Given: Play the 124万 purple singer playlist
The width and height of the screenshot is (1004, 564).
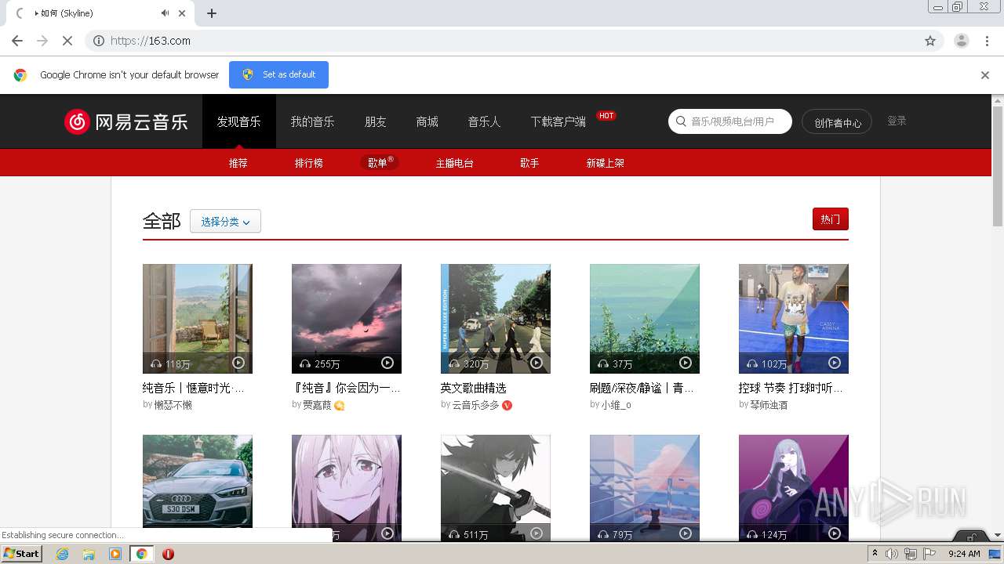Looking at the screenshot, I should pyautogui.click(x=835, y=533).
